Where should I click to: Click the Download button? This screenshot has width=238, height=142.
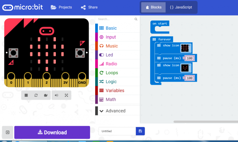point(52,132)
